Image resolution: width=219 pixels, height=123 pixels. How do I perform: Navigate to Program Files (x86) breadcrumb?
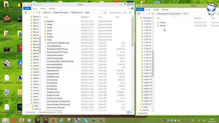point(61,13)
